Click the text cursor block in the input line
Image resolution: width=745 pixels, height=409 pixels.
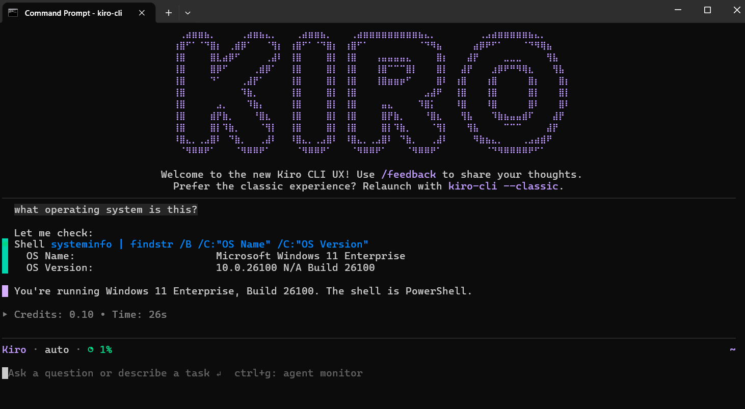[x=4, y=373]
